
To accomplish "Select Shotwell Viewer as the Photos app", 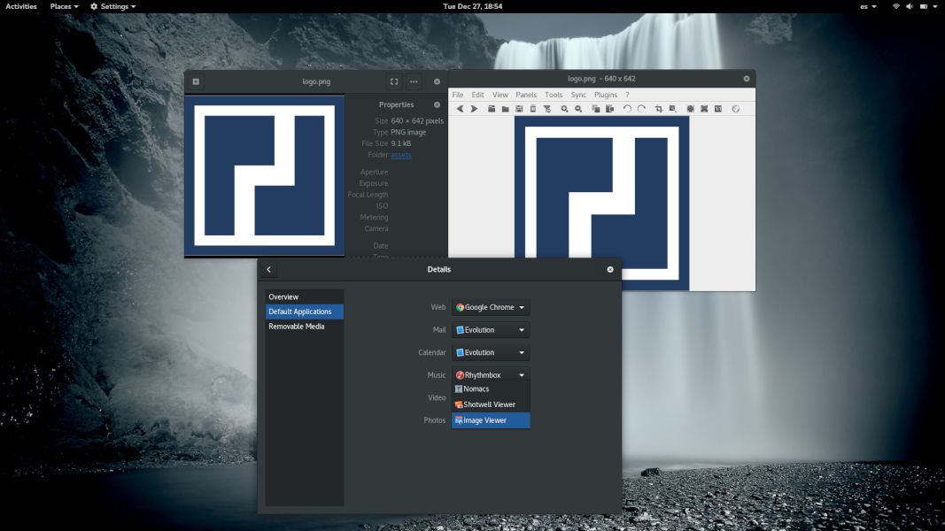I will pos(490,404).
